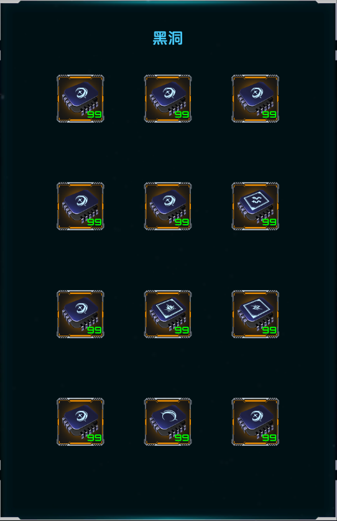The height and width of the screenshot is (521, 337).
Task: Click the 99 count on wave chip
Action: [x=269, y=222]
